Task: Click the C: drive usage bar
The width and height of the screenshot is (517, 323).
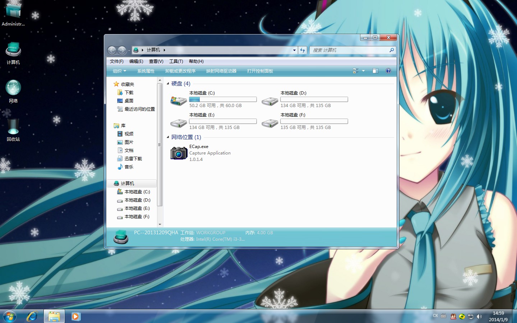Action: (223, 100)
